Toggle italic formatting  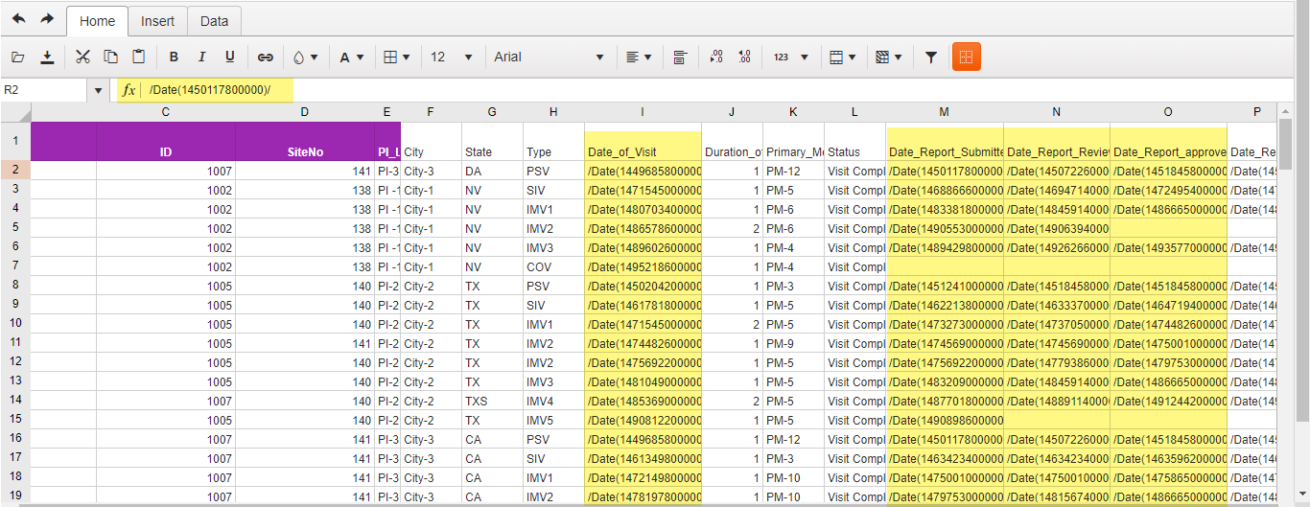point(201,58)
